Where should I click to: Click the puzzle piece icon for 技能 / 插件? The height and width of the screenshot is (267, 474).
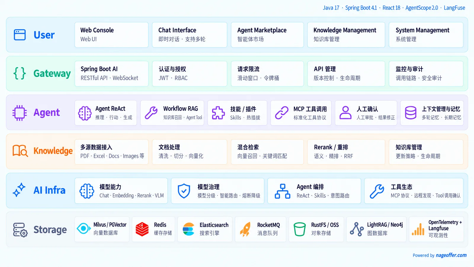(218, 113)
